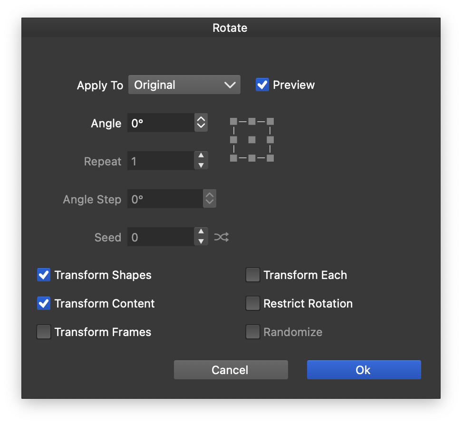
Task: Turn on Transform Each option
Action: (253, 275)
